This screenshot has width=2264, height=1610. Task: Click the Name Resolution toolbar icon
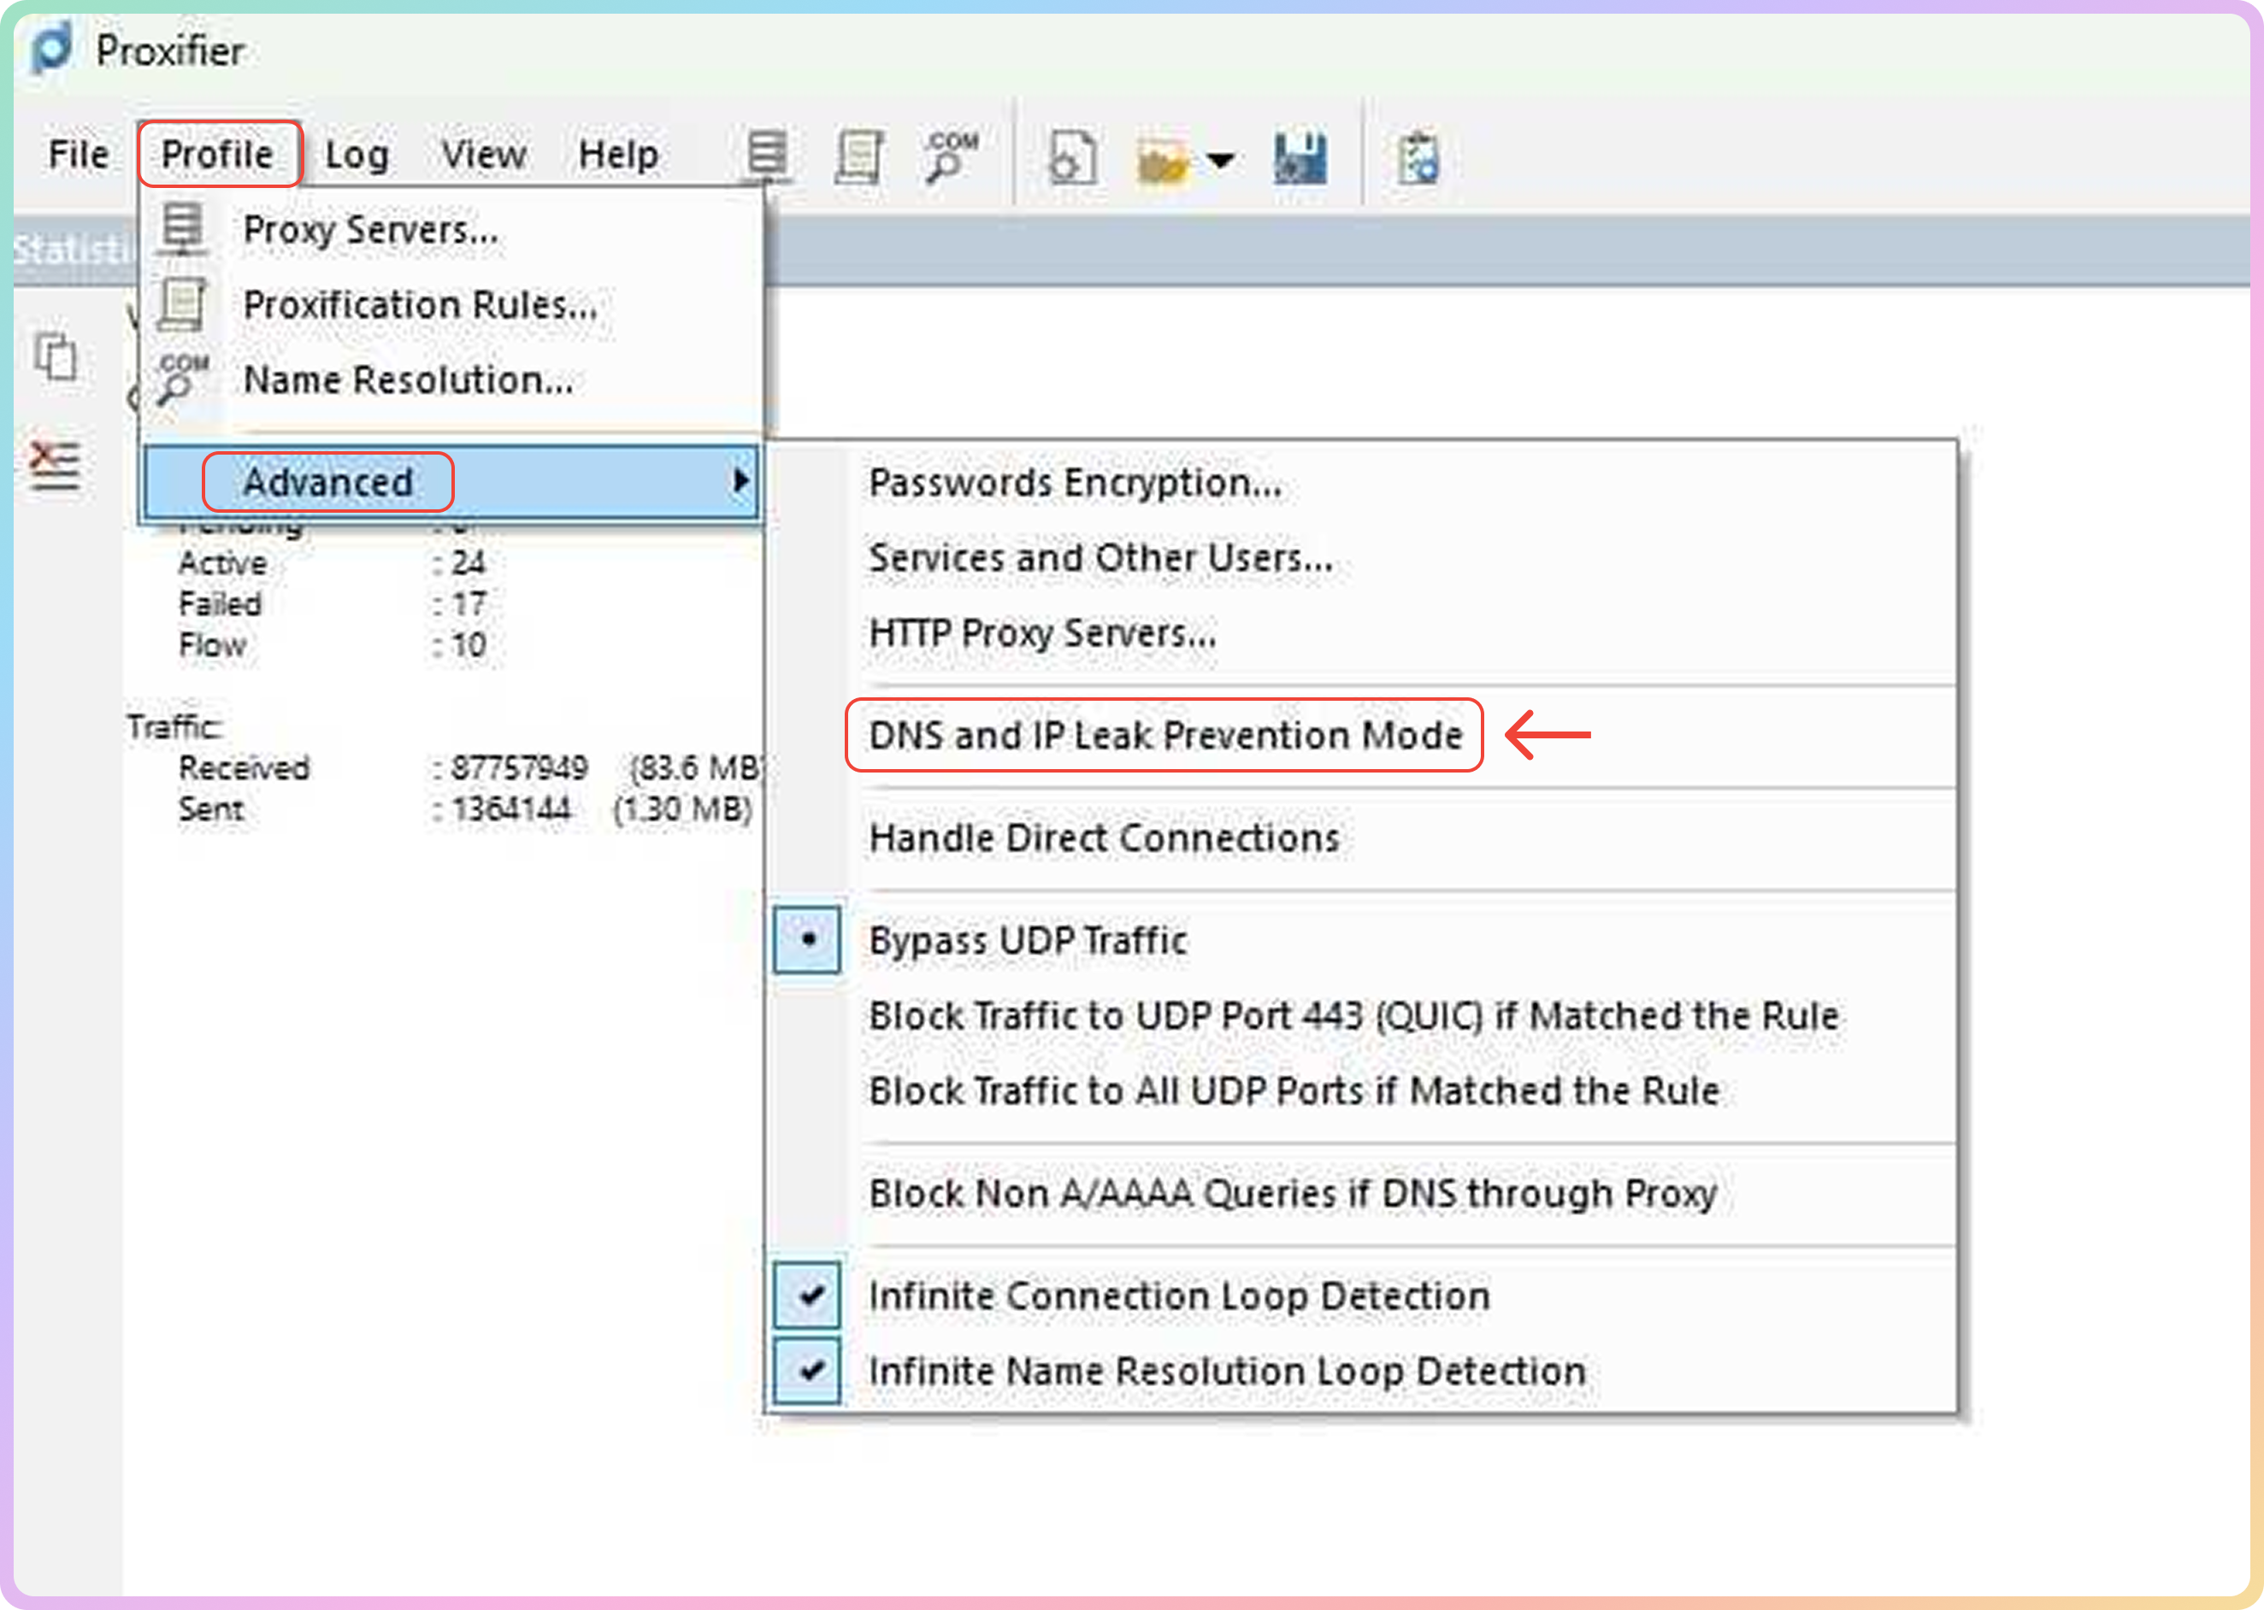[950, 156]
